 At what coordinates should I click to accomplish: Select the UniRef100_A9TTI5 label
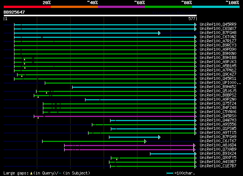(x=218, y=133)
